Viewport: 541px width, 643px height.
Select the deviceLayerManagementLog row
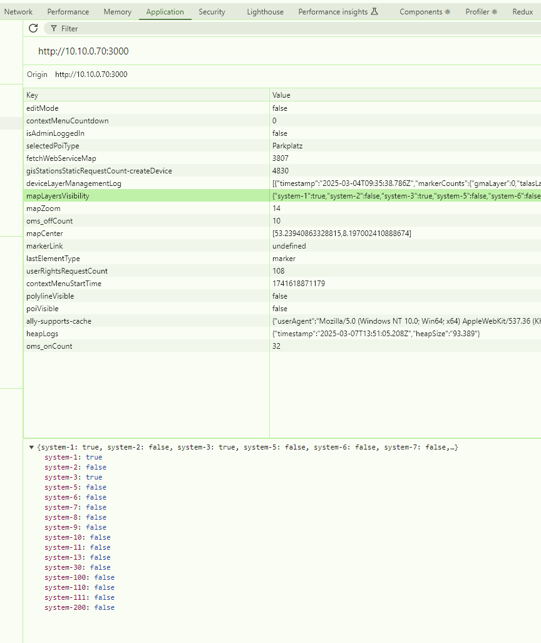pos(74,183)
